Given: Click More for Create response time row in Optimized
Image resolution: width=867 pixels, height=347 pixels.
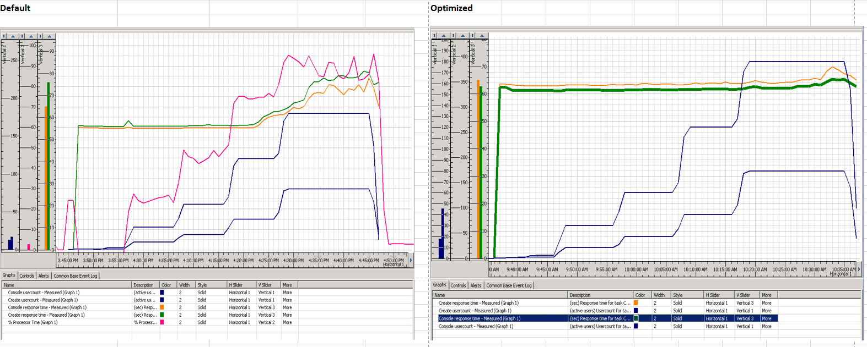Looking at the screenshot, I should (x=767, y=303).
